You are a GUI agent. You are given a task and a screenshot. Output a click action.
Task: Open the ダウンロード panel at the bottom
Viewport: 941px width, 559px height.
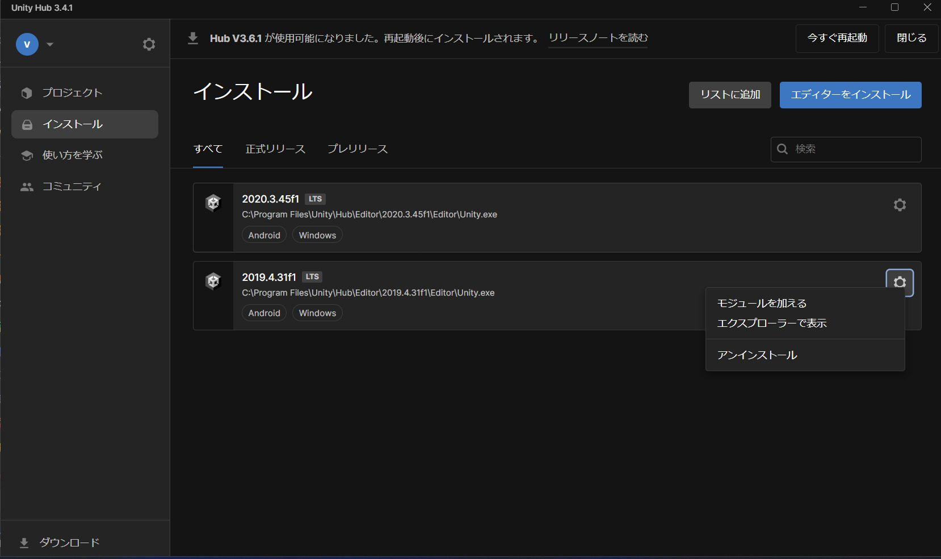pos(68,542)
